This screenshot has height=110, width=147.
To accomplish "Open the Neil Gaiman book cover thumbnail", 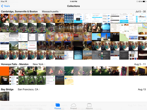I will tap(106, 28).
